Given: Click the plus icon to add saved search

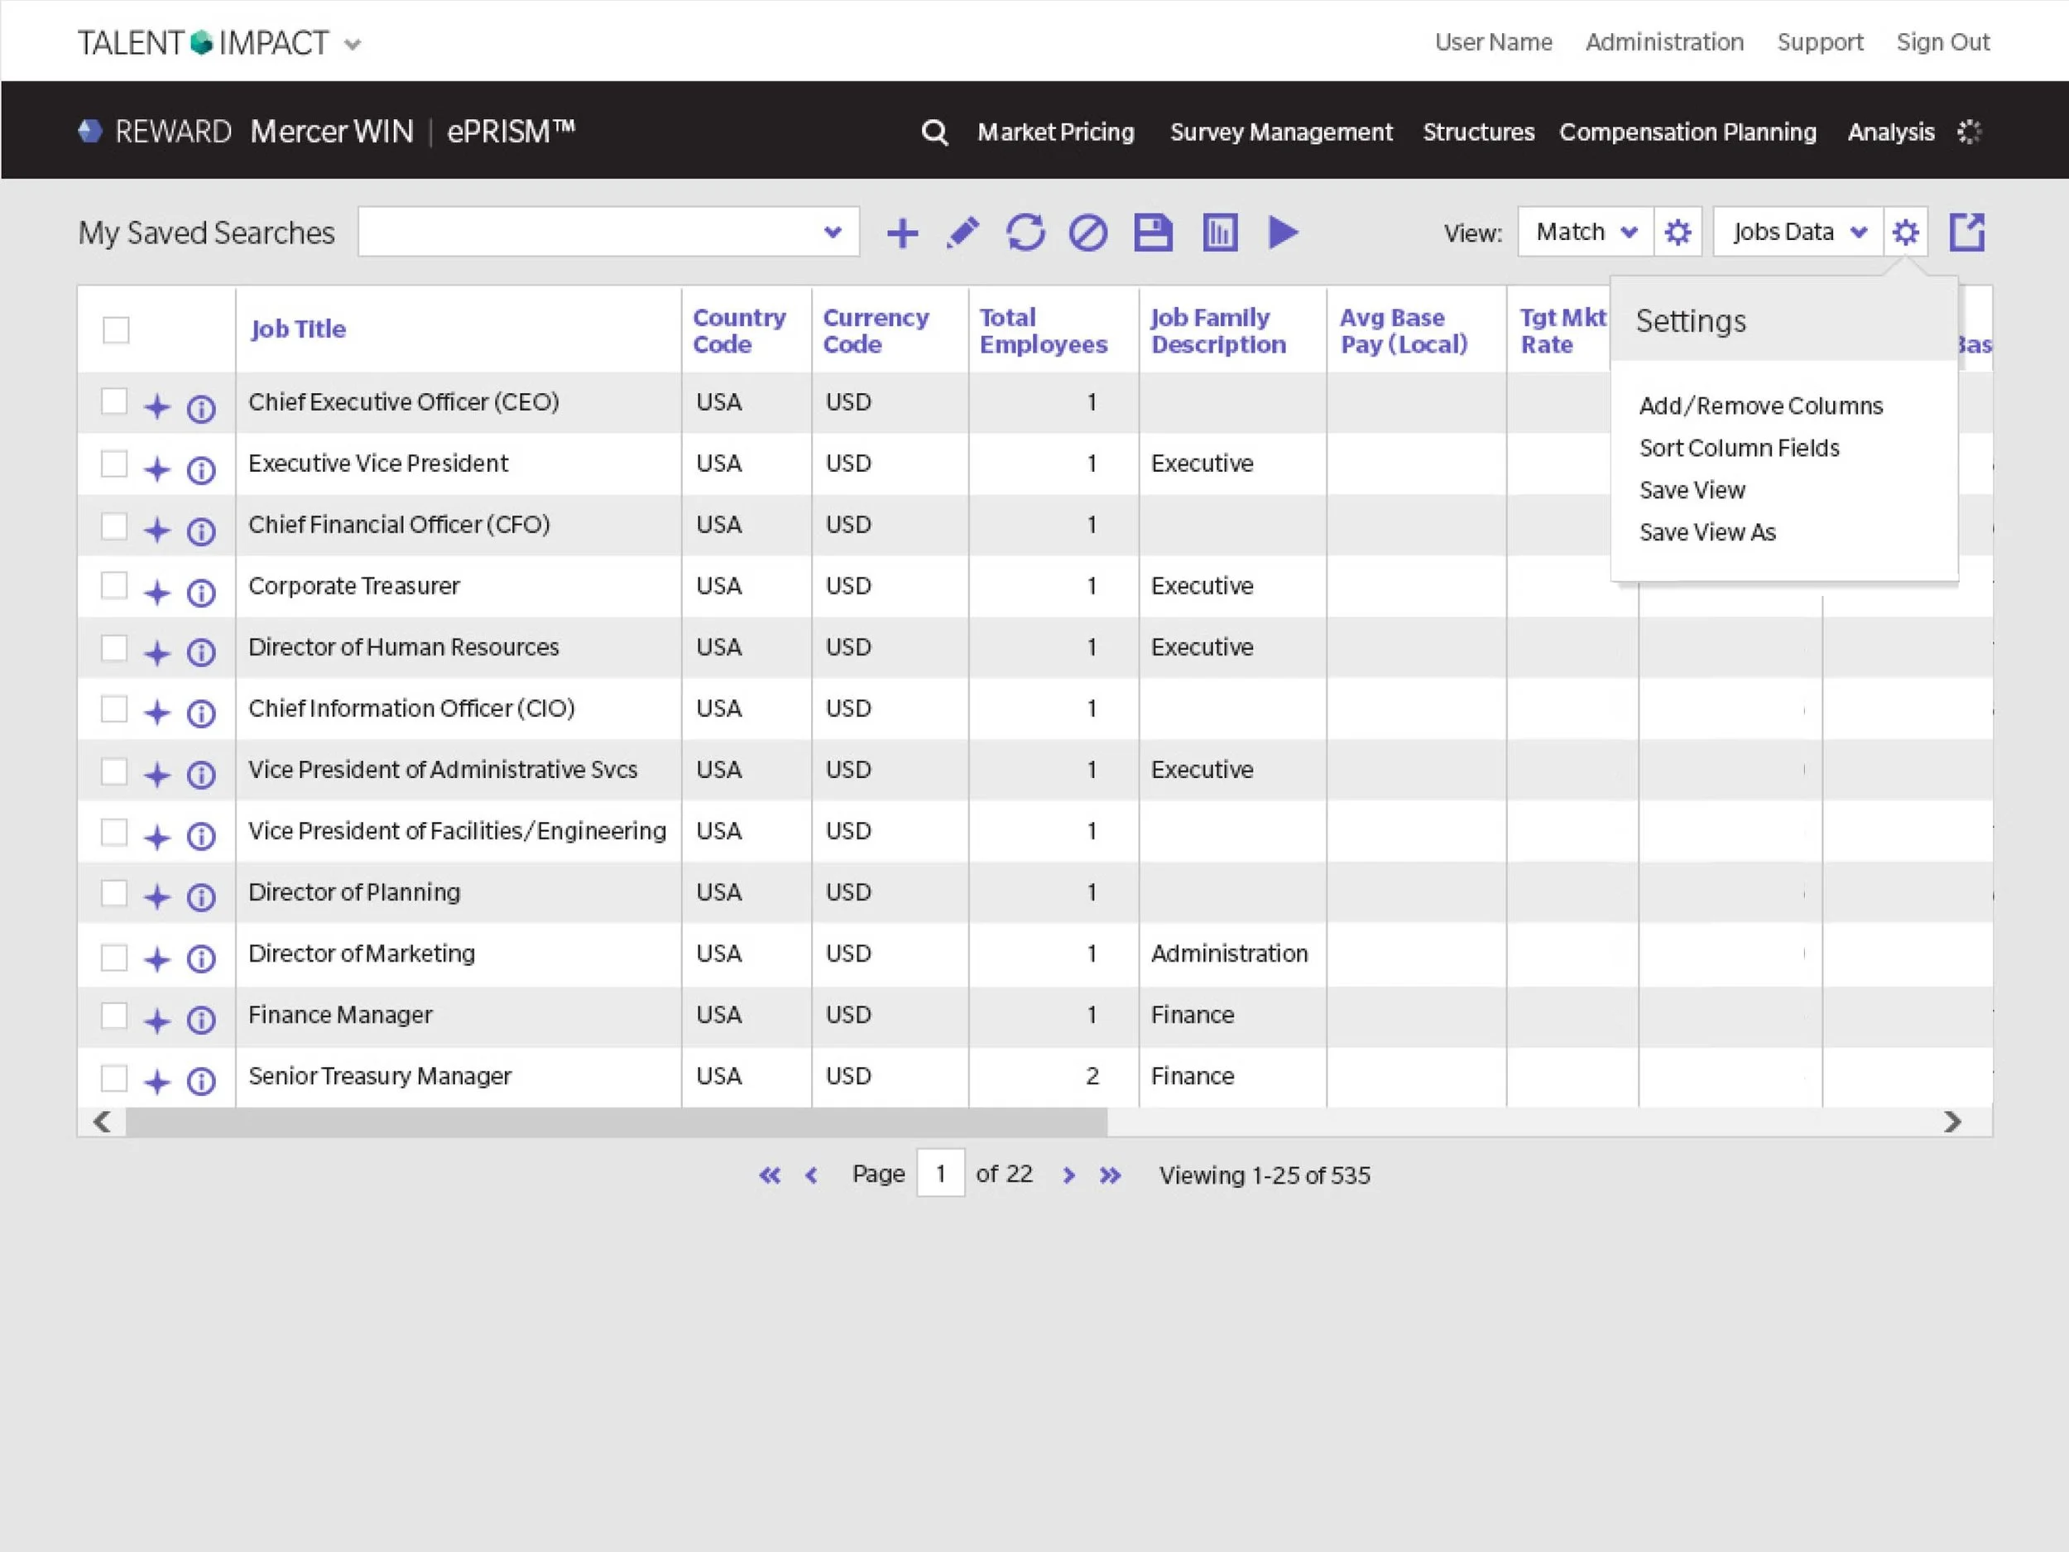Looking at the screenshot, I should click(x=902, y=233).
